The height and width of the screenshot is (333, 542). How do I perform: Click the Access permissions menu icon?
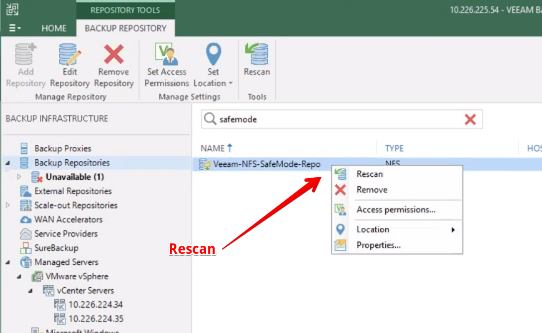click(x=340, y=210)
